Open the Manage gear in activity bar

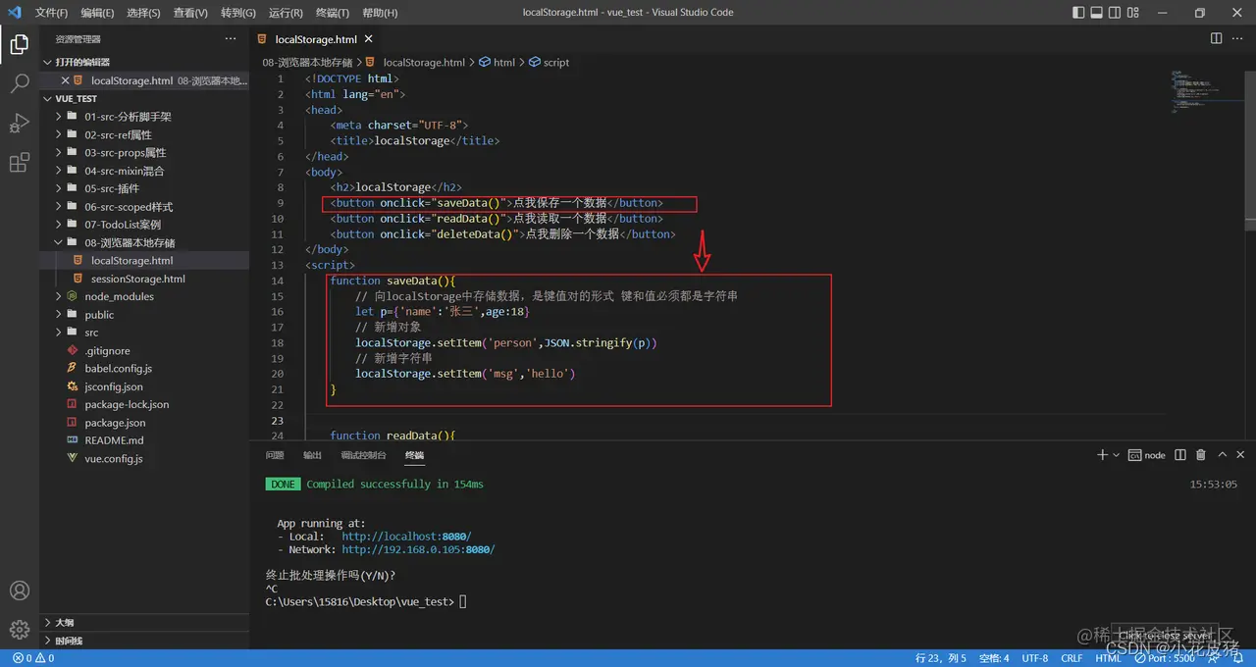(19, 629)
